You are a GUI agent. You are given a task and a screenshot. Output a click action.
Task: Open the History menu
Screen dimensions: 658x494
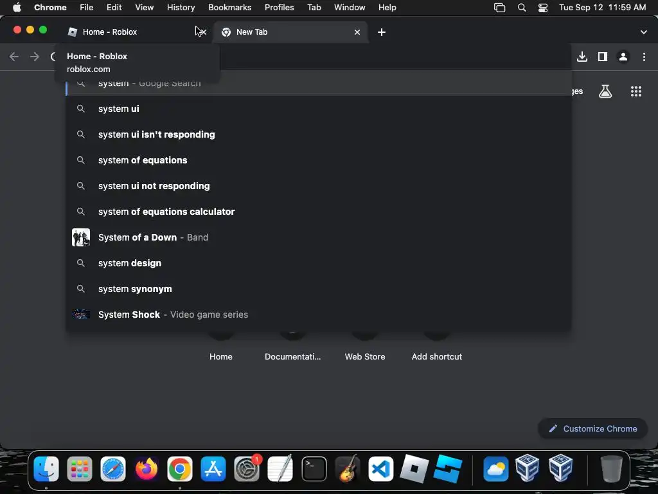click(181, 7)
